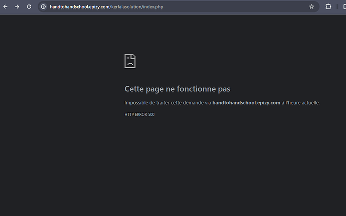Image resolution: width=346 pixels, height=216 pixels.
Task: Click the bold handtohandschool.epizy.com in error message
Action: [x=246, y=103]
